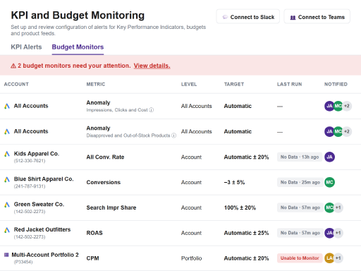Viewport: 361px width, 271px height.
Task: Click the warning triangle icon in the alert banner
Action: click(x=13, y=66)
